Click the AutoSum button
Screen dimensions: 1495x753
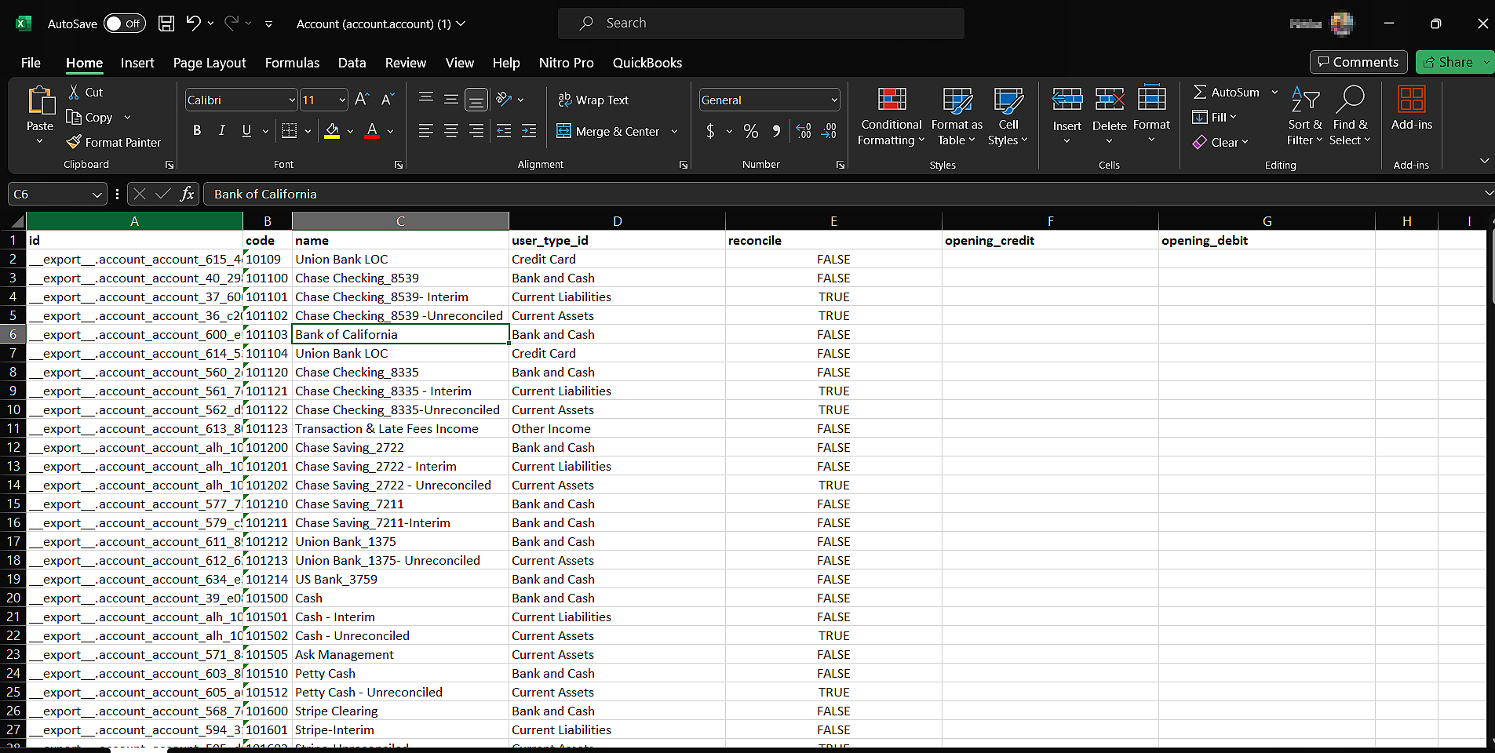point(1226,92)
